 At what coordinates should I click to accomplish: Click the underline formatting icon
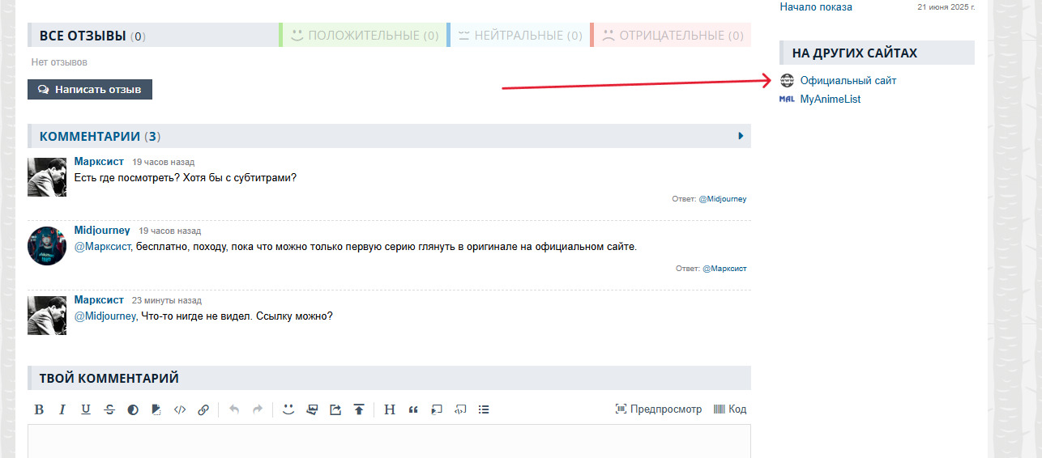[x=86, y=409]
